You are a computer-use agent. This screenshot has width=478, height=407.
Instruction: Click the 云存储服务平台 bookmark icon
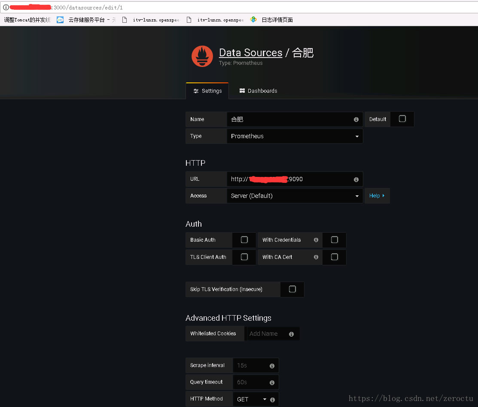click(60, 20)
